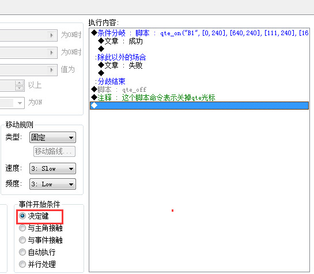Screen dimensions: 314x274
Task: Select the 文章 : 失败 command line
Action: pyautogui.click(x=199, y=65)
